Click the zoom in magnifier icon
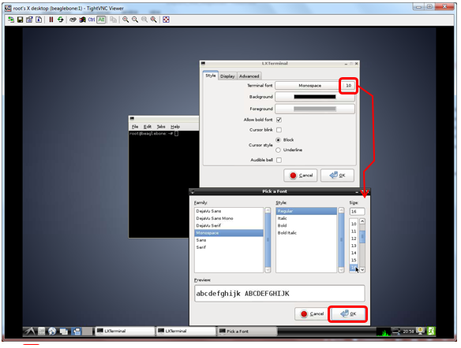 point(126,20)
